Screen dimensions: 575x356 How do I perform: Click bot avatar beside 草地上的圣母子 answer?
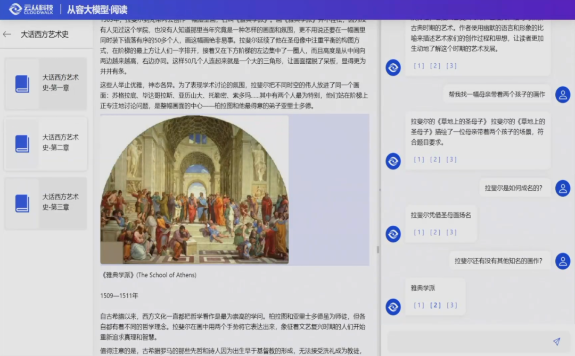(393, 162)
